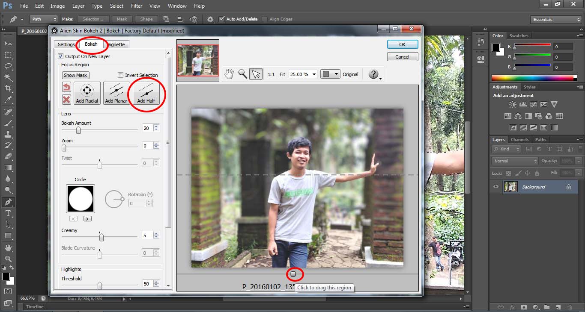This screenshot has width=585, height=312.
Task: Select the Zoom magnifier in the Bokeh dialog
Action: pyautogui.click(x=242, y=74)
